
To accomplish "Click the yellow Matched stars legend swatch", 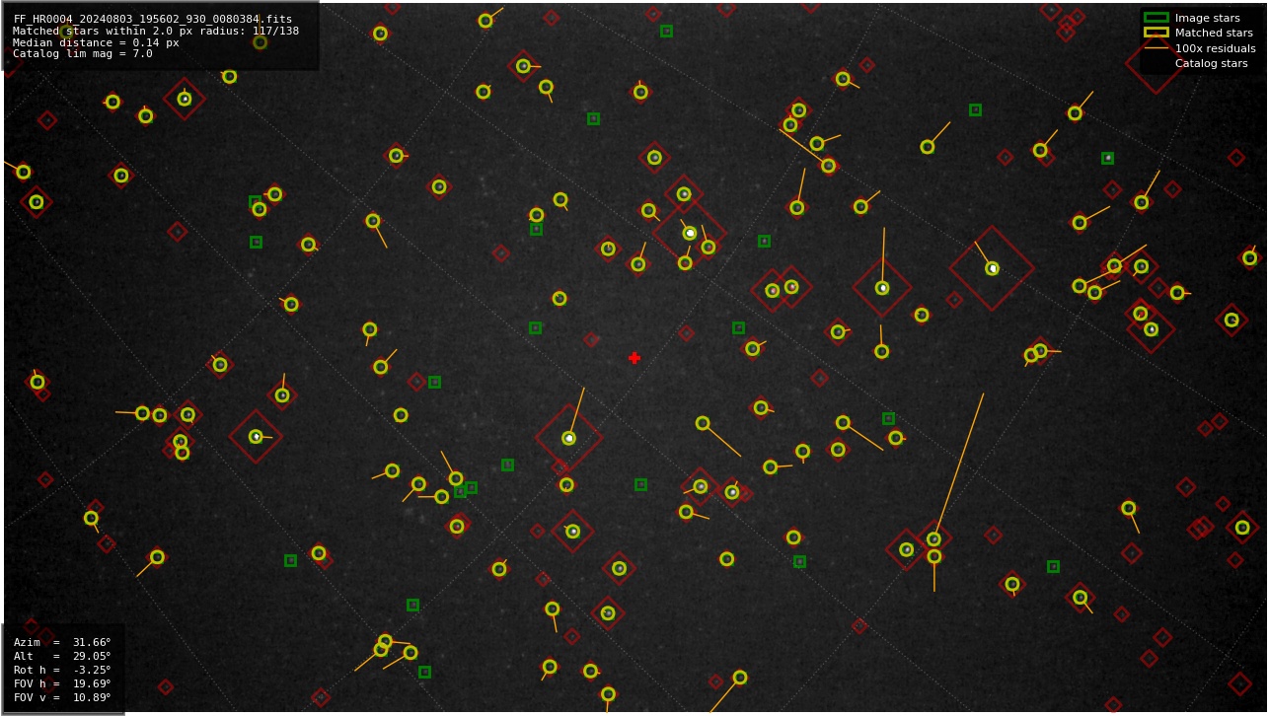I will pos(1156,33).
